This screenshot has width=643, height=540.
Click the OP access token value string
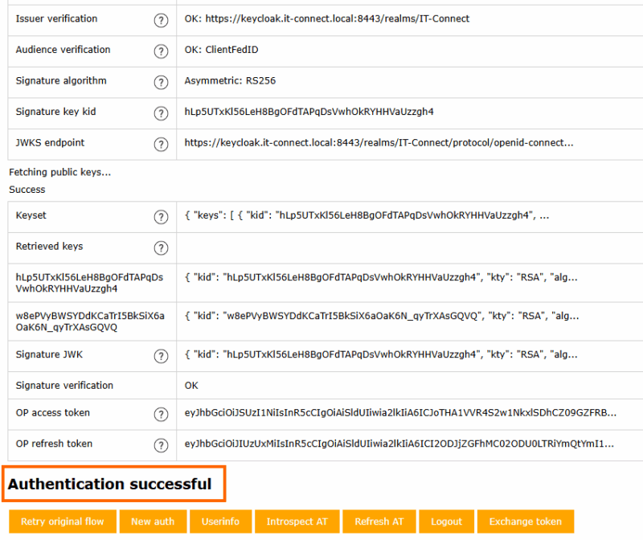pyautogui.click(x=400, y=413)
